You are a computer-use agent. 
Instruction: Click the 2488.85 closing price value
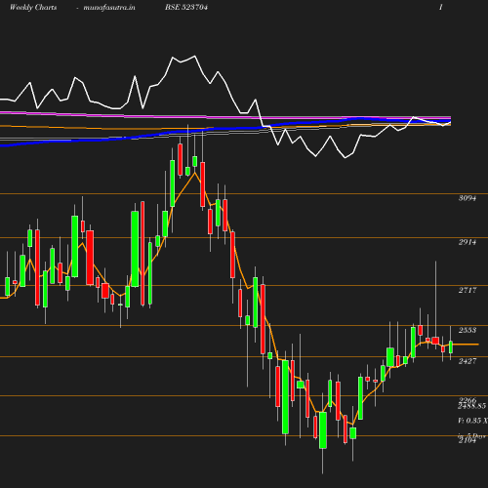pos(471,406)
